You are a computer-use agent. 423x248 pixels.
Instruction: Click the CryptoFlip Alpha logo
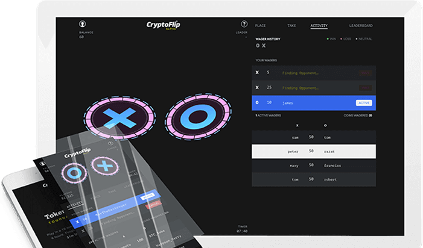163,25
